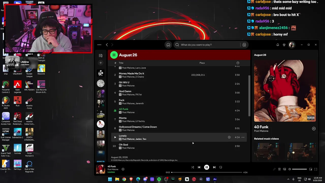325x183 pixels.
Task: Toggle shuffle in the player bar
Action: (192, 167)
